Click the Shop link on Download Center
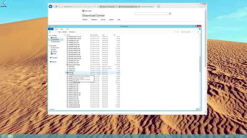The height and width of the screenshot is (138, 247). coord(119,20)
